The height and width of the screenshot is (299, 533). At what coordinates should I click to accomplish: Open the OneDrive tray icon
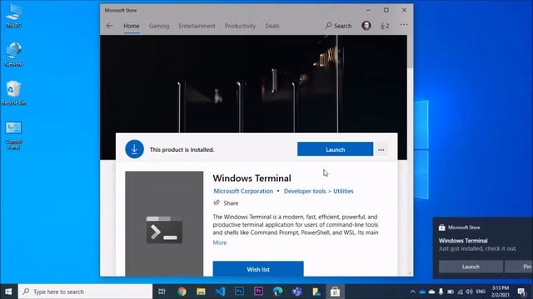(422, 292)
